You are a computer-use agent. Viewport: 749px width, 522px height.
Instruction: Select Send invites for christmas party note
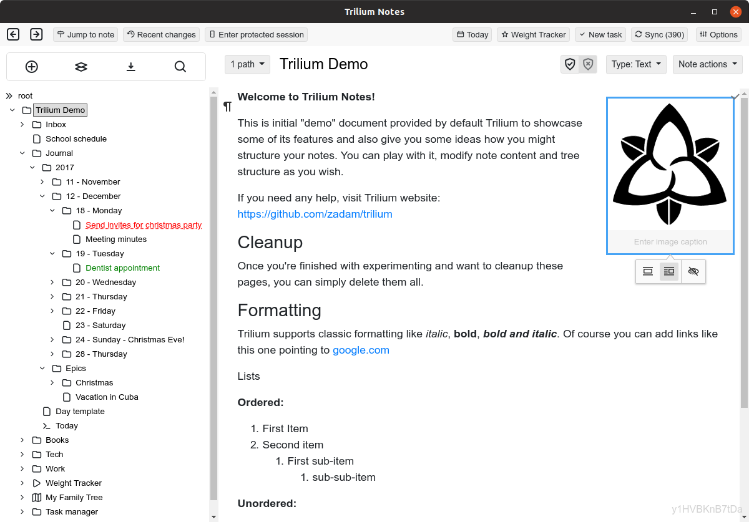click(144, 225)
